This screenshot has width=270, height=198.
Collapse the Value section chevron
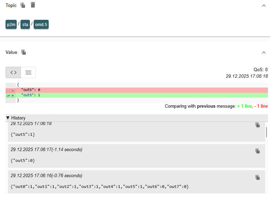click(264, 52)
